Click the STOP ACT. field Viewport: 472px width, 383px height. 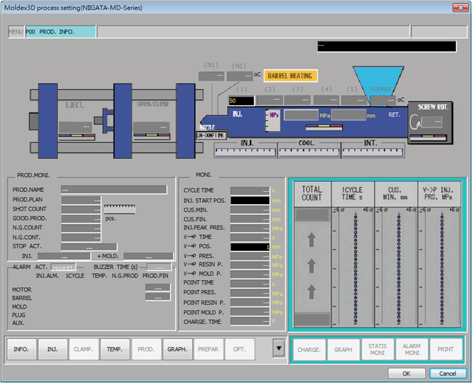(89, 247)
